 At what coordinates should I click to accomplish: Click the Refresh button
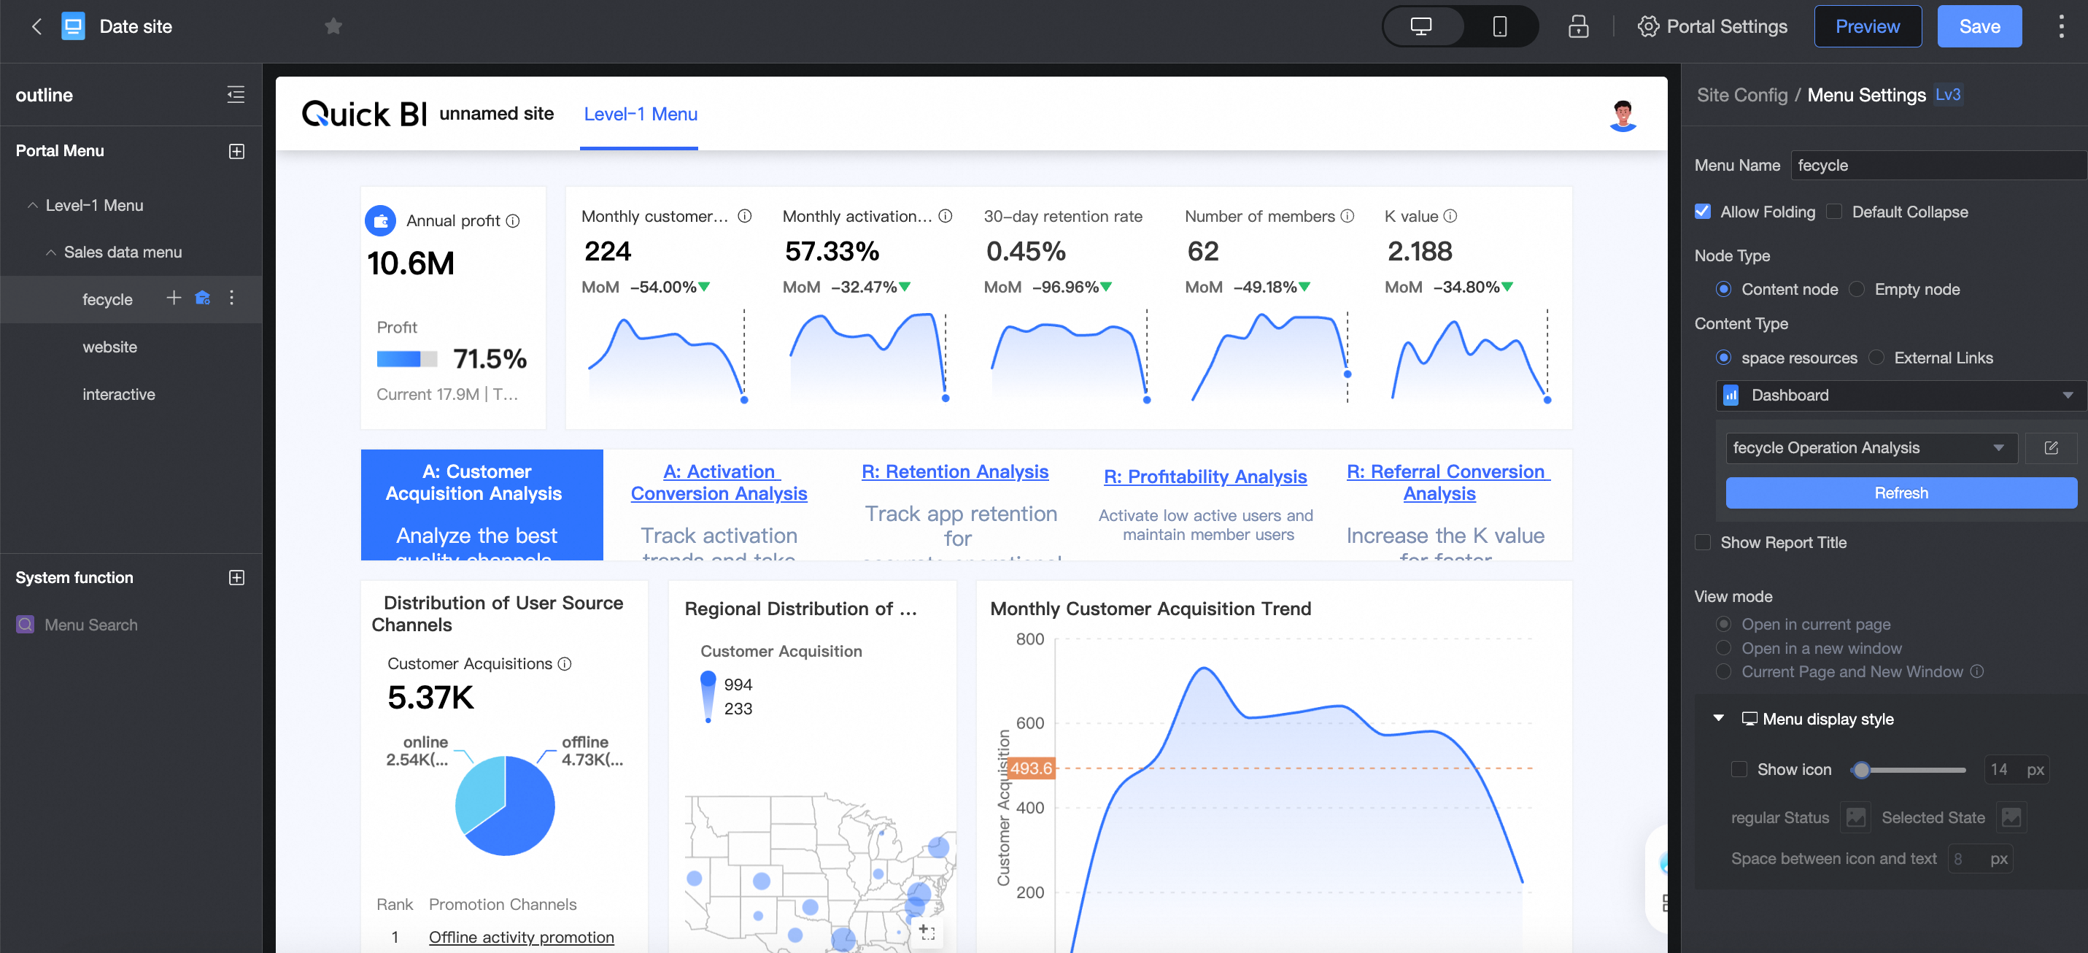pos(1900,493)
